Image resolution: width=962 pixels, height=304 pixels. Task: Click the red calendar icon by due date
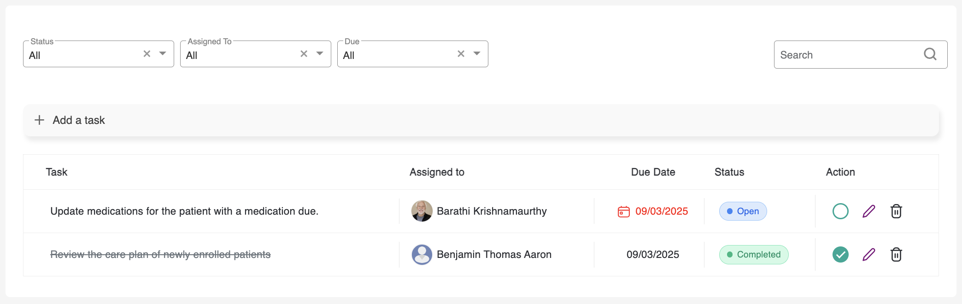pos(623,211)
